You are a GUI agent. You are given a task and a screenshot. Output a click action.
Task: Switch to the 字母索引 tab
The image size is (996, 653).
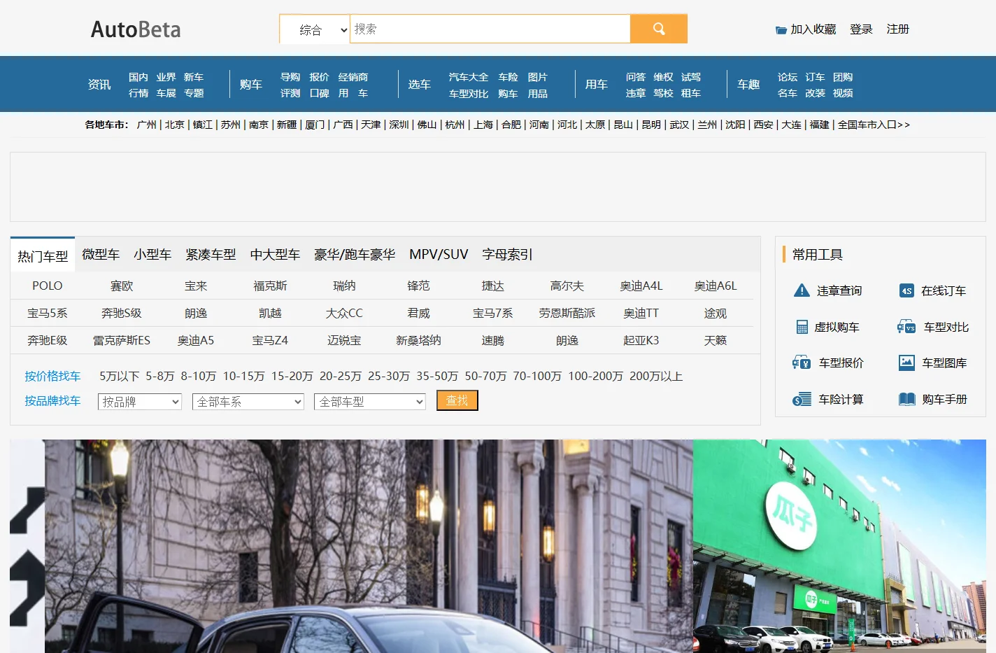coord(507,254)
